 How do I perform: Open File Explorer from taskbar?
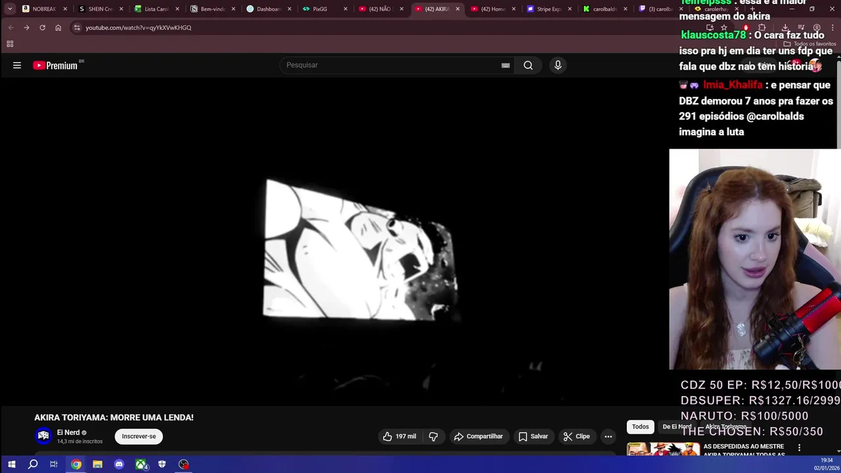(97, 464)
